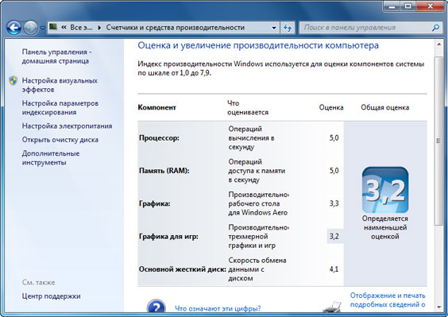This screenshot has height=317, width=448.
Task: Click the magnifier search icon
Action: pyautogui.click(x=435, y=28)
